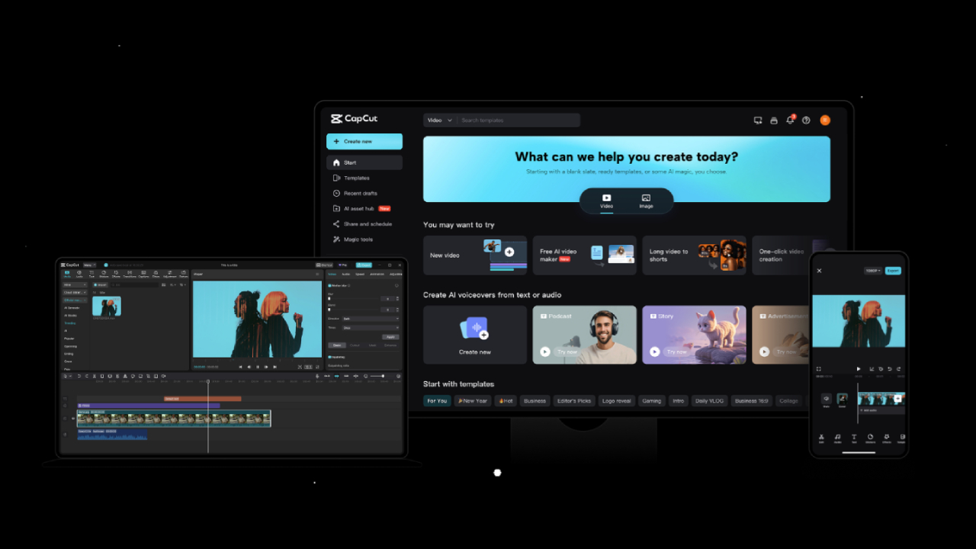Tap play button on phone editor
The image size is (976, 549).
tap(859, 369)
